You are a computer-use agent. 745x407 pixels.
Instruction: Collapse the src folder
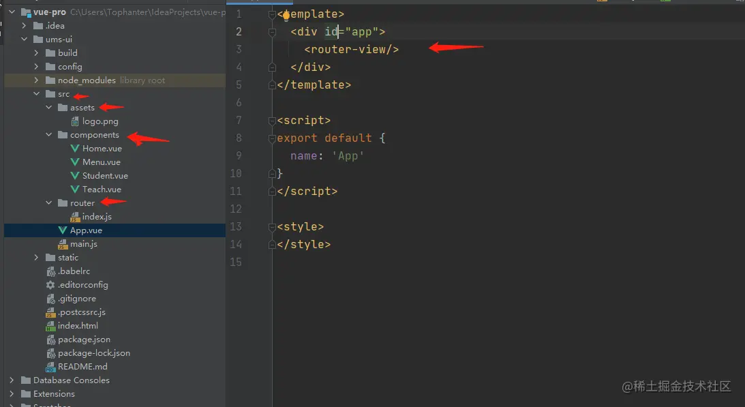[37, 93]
